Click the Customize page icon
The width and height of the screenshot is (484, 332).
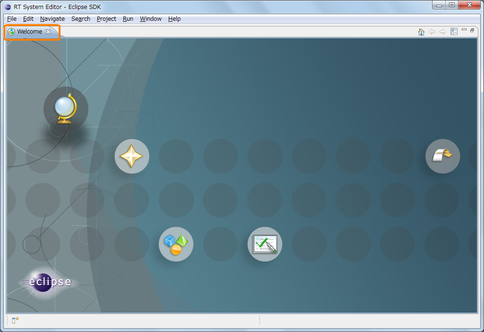(x=454, y=32)
